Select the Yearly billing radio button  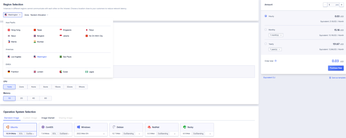coord(266,44)
